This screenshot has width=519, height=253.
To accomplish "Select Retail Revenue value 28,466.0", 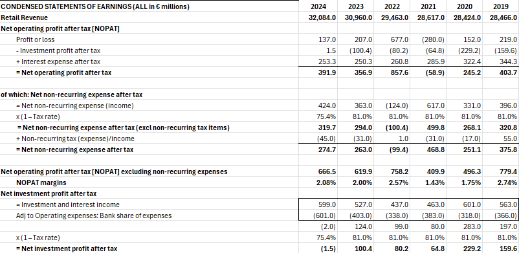I will [x=503, y=17].
